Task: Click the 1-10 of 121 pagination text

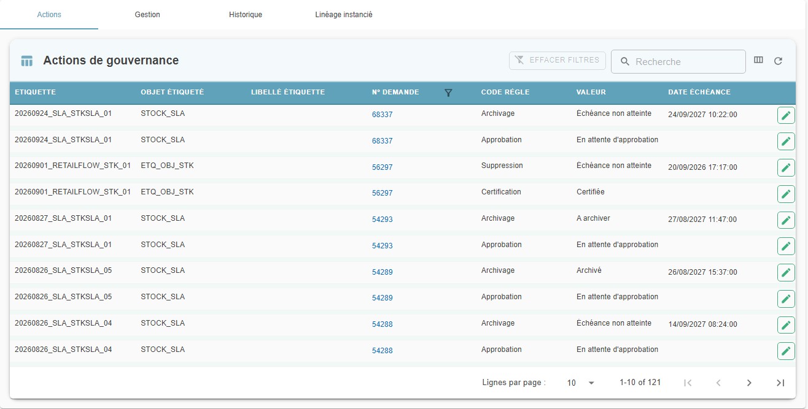Action: click(640, 383)
